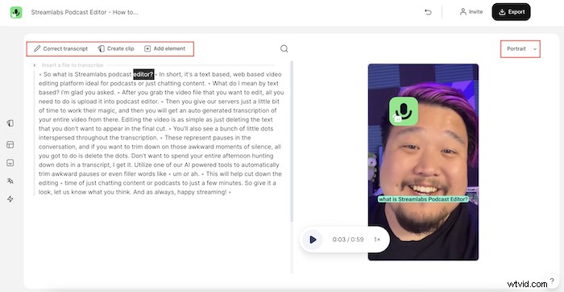Change playback speed 1× control
This screenshot has height=292, width=564.
(377, 240)
